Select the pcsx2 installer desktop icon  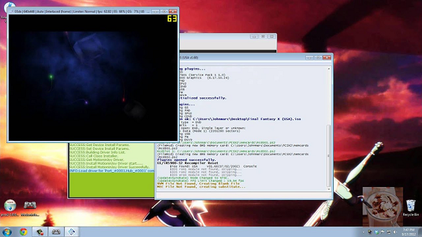point(10,208)
